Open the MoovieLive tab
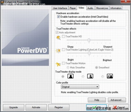The image size is (131, 112). [102, 8]
